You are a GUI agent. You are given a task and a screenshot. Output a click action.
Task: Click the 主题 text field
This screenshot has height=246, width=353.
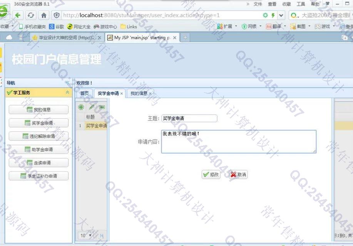coord(189,118)
